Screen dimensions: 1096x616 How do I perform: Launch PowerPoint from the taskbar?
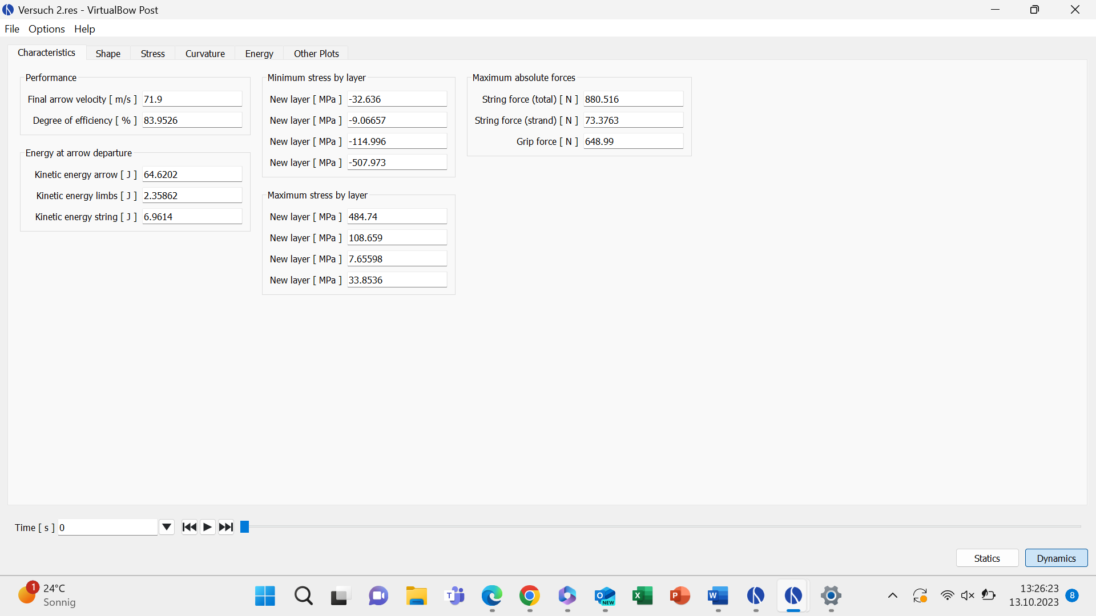click(680, 596)
